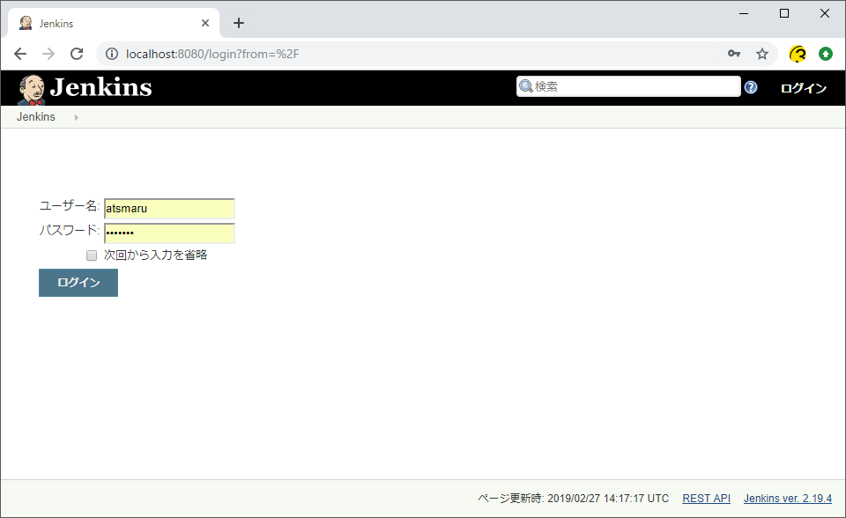Click the address bar URL
The image size is (846, 518).
(212, 54)
